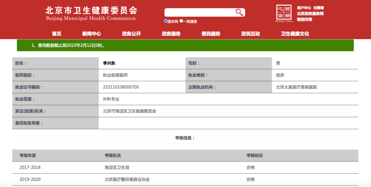Click the green data cutoff notice banner
The width and height of the screenshot is (371, 187).
(185, 45)
